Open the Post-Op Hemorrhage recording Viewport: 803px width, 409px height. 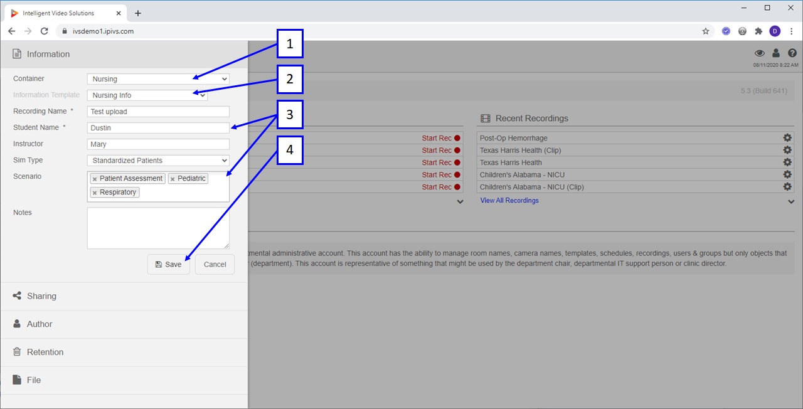pyautogui.click(x=514, y=138)
